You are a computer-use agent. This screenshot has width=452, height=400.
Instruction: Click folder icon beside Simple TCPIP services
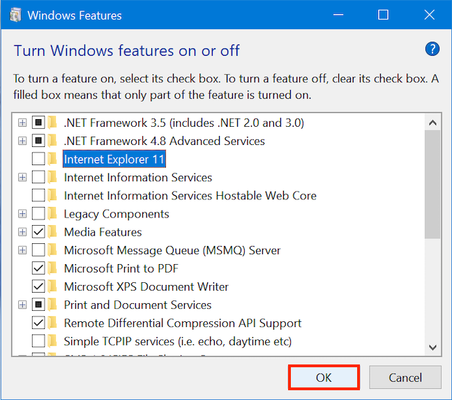pyautogui.click(x=52, y=341)
